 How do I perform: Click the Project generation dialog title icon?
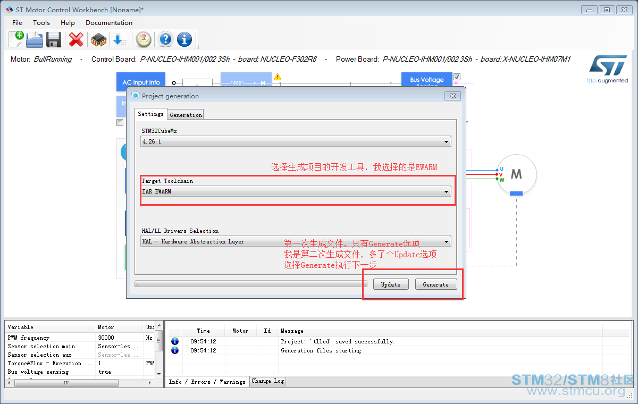pos(135,96)
